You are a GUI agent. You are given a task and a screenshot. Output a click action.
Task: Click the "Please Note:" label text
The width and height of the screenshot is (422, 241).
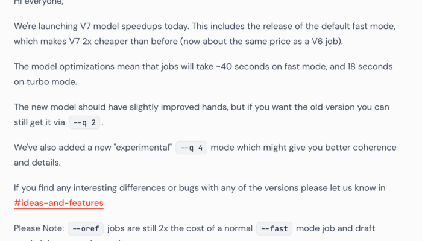point(39,228)
